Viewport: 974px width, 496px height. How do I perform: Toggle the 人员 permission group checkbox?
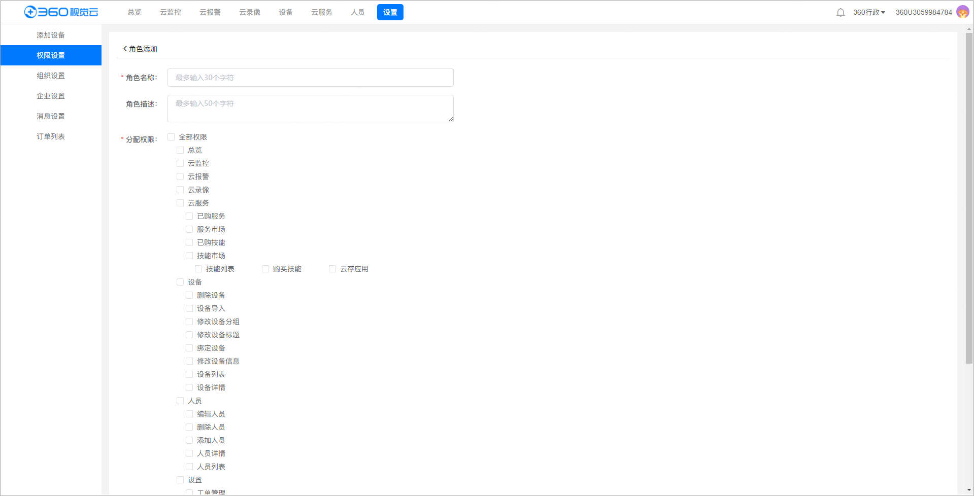[x=180, y=401]
